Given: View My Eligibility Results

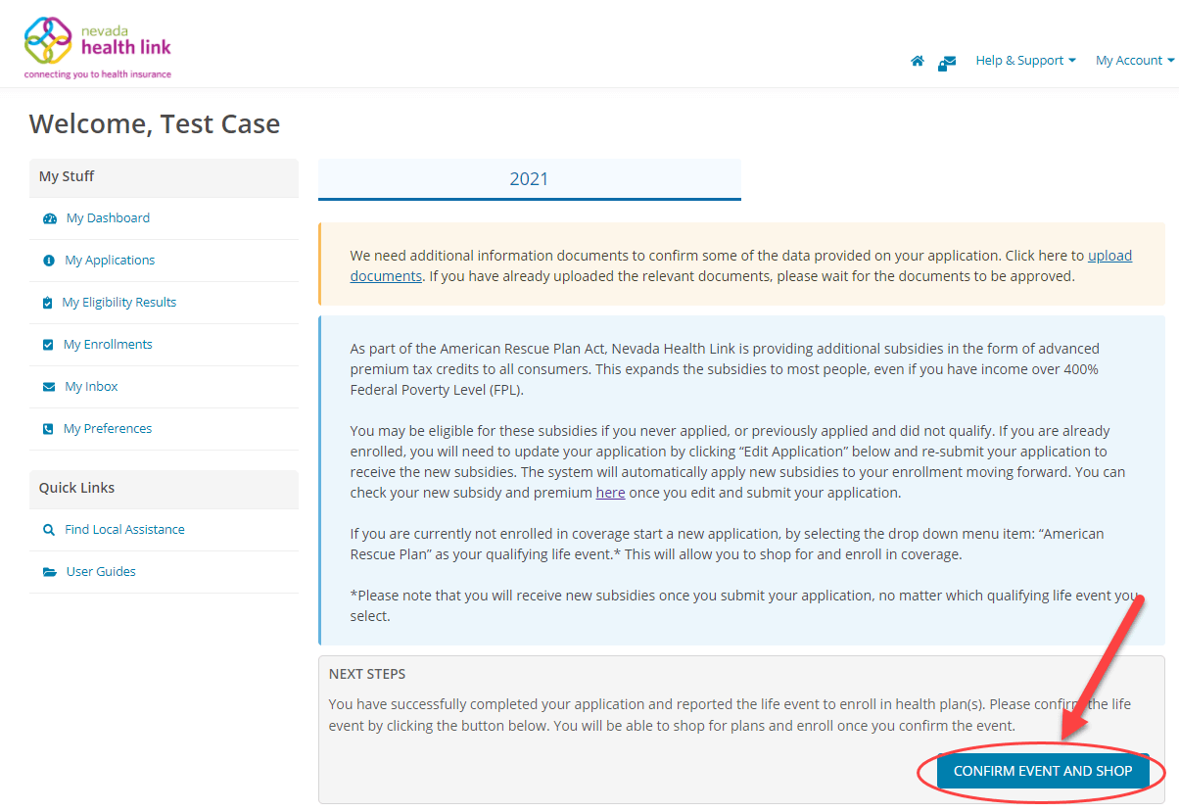Looking at the screenshot, I should coord(119,303).
